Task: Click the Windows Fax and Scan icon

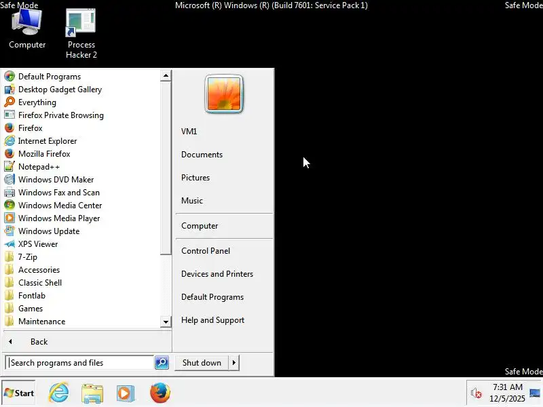Action: (x=10, y=193)
